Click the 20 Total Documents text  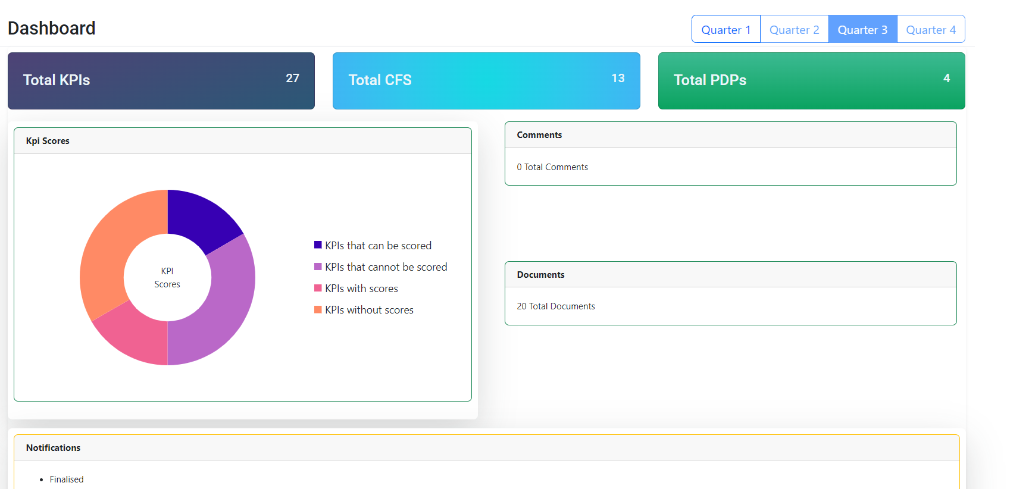555,306
